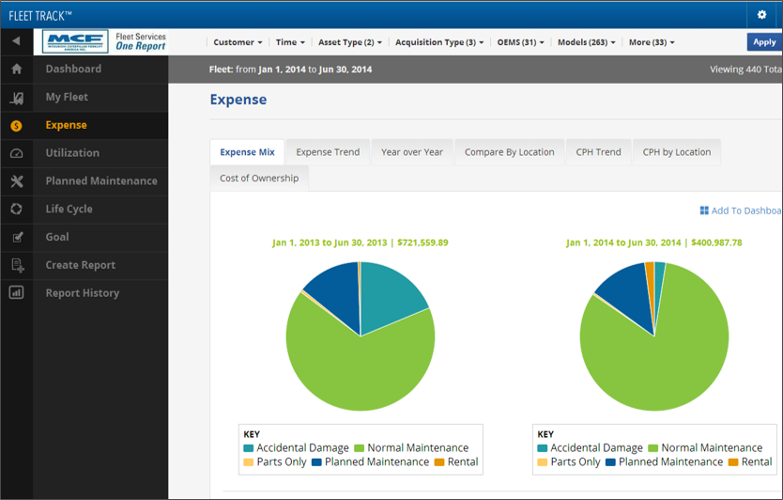Click the Dashboard home icon in sidebar

16,70
